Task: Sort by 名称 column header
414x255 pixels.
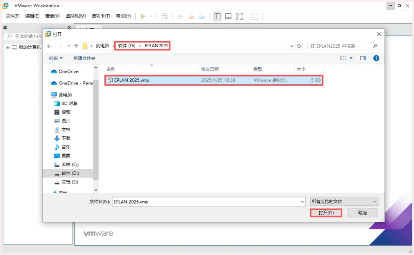Action: (x=151, y=69)
